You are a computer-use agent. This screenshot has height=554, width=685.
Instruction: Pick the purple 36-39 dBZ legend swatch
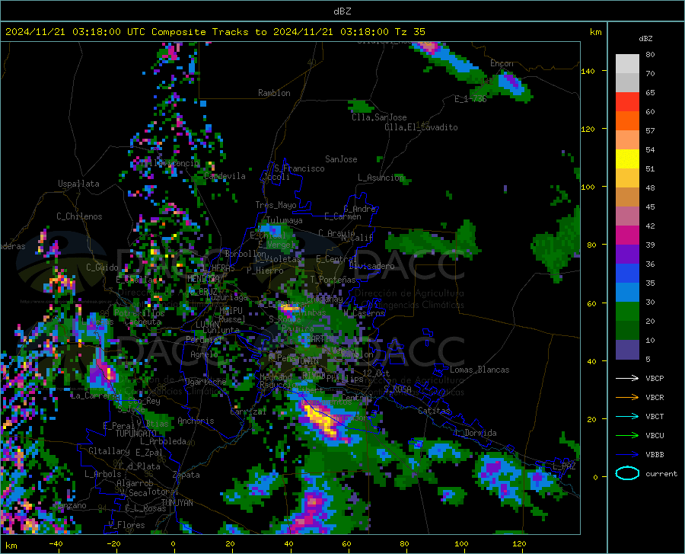[627, 255]
